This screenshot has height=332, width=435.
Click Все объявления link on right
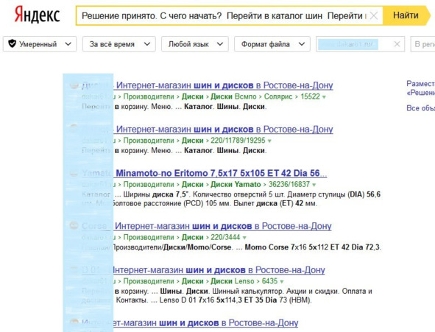420,108
